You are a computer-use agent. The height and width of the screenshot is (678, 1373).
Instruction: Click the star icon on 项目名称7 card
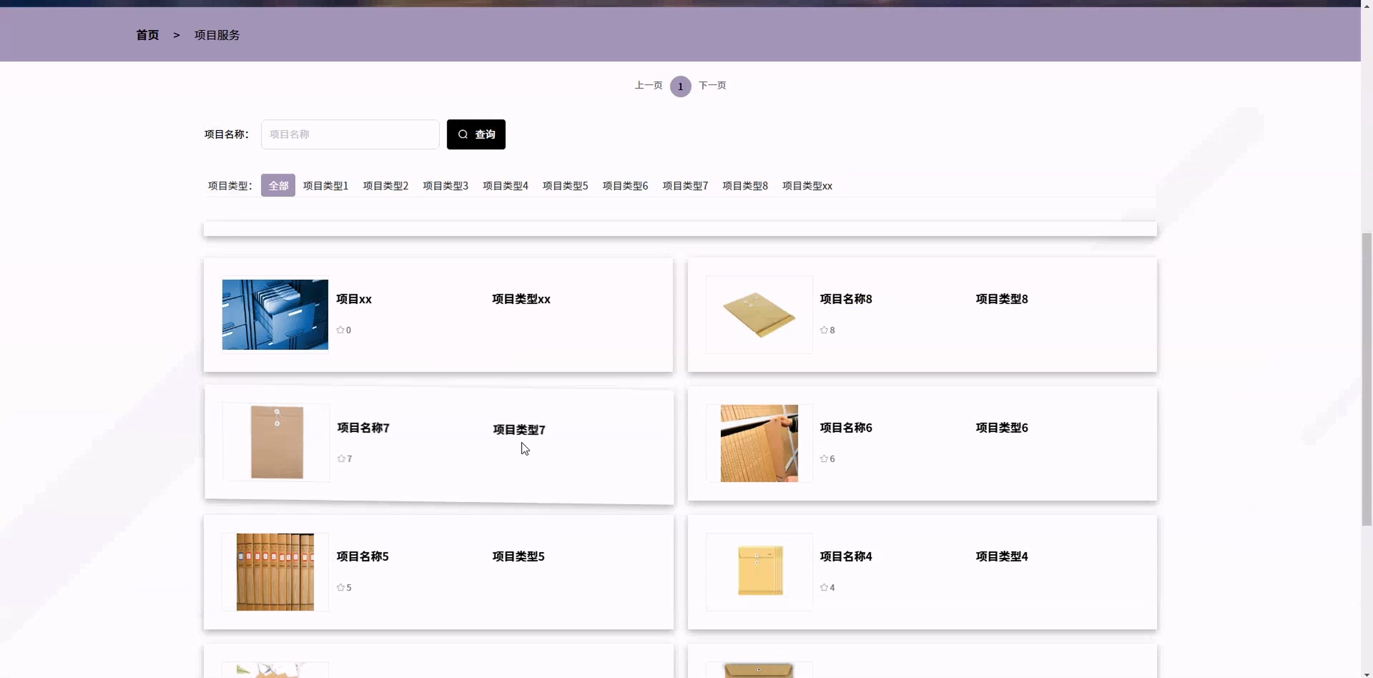point(341,458)
